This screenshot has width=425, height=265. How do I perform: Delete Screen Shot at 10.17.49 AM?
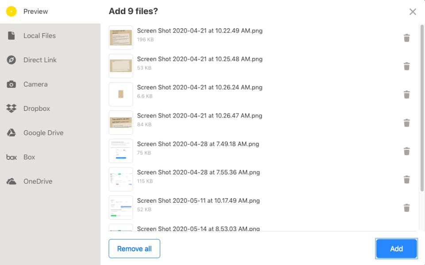tap(407, 208)
